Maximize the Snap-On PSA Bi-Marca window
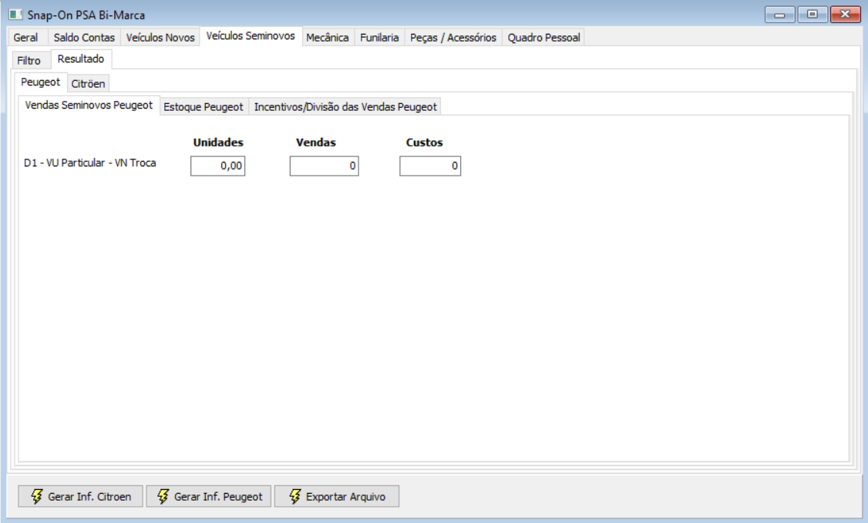This screenshot has width=868, height=523. point(812,15)
